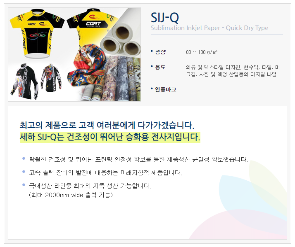Click the black long-sleeve cycling jersey

point(24,82)
